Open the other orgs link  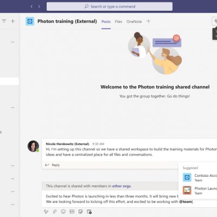click(x=121, y=186)
